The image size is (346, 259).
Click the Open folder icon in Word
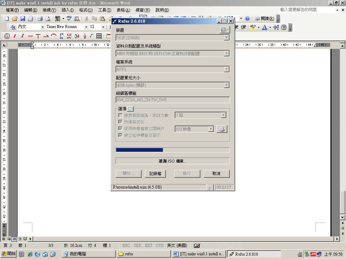pos(15,19)
